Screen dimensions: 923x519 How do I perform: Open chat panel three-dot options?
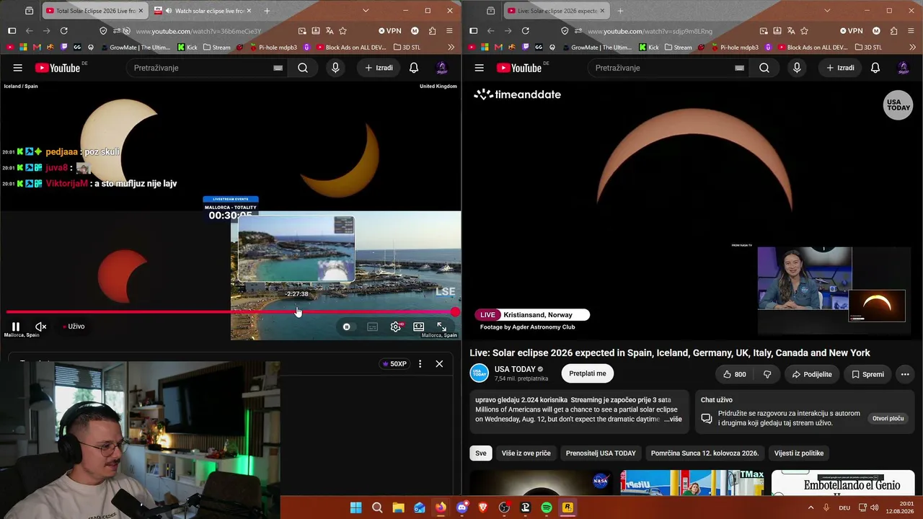[x=420, y=364]
